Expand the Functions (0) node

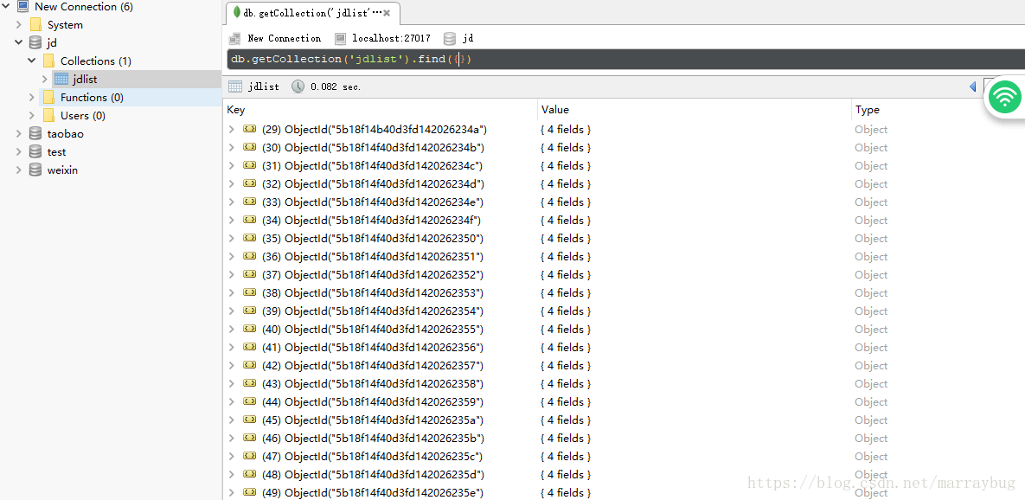[x=32, y=98]
